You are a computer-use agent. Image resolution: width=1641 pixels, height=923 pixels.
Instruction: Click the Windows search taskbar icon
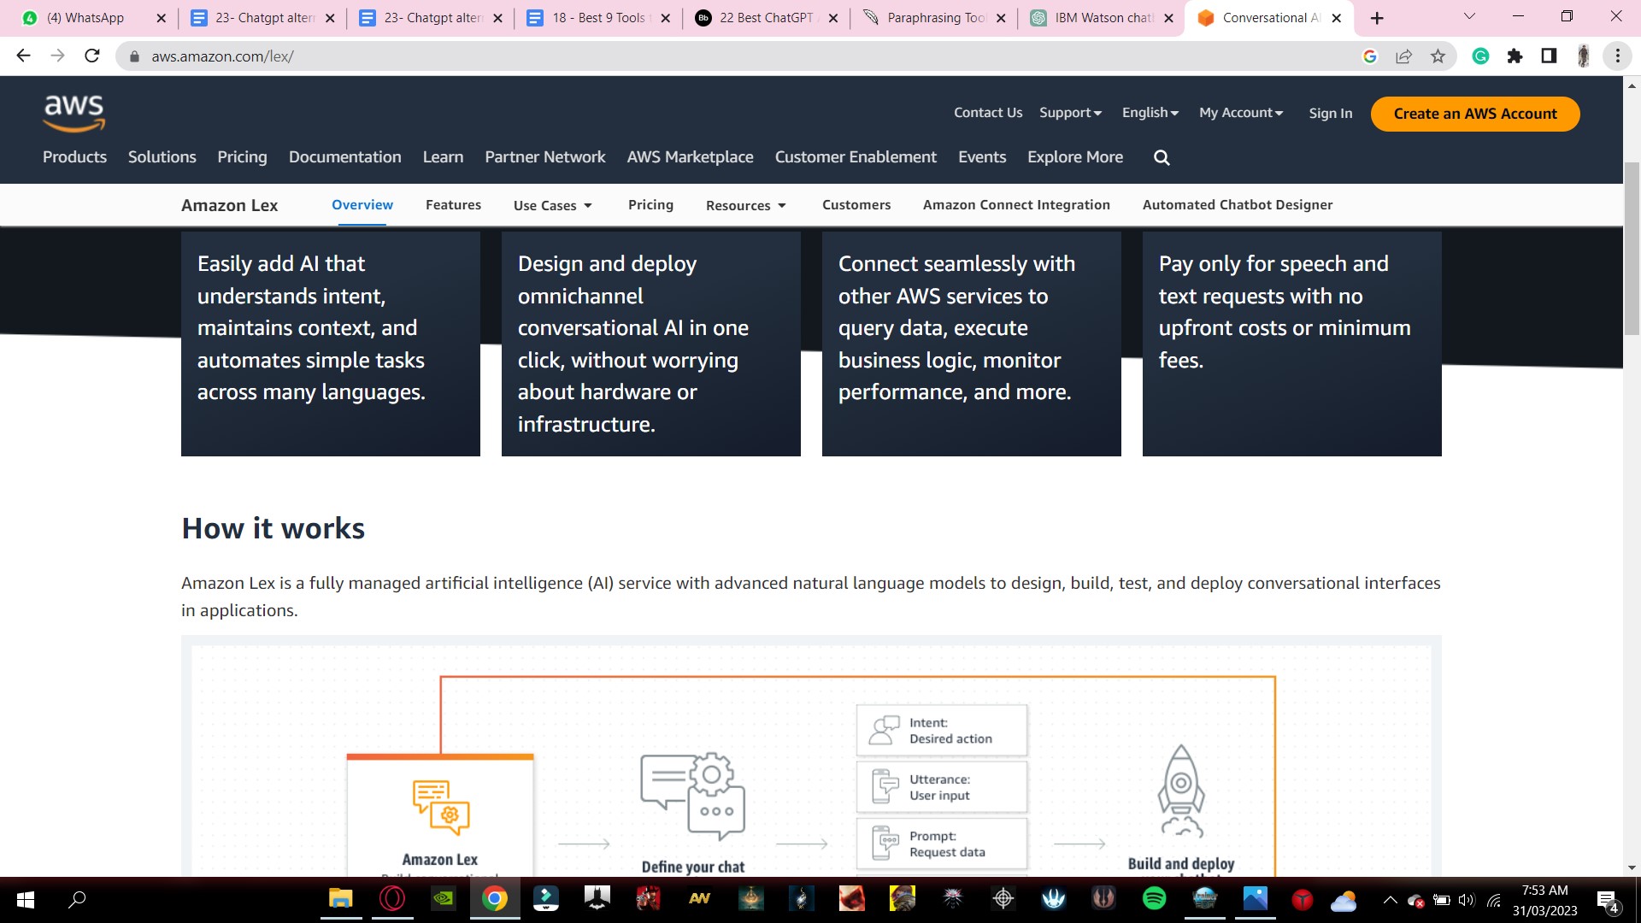point(77,899)
